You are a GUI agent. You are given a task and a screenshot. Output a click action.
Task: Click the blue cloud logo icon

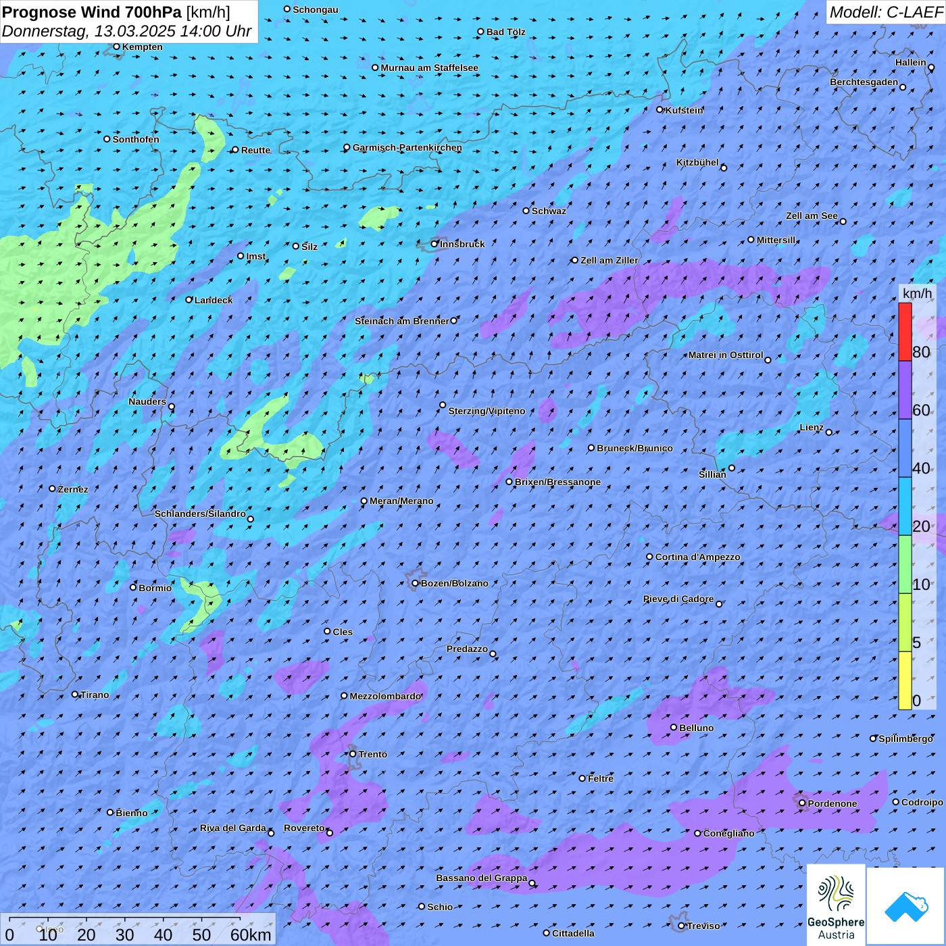tap(906, 906)
